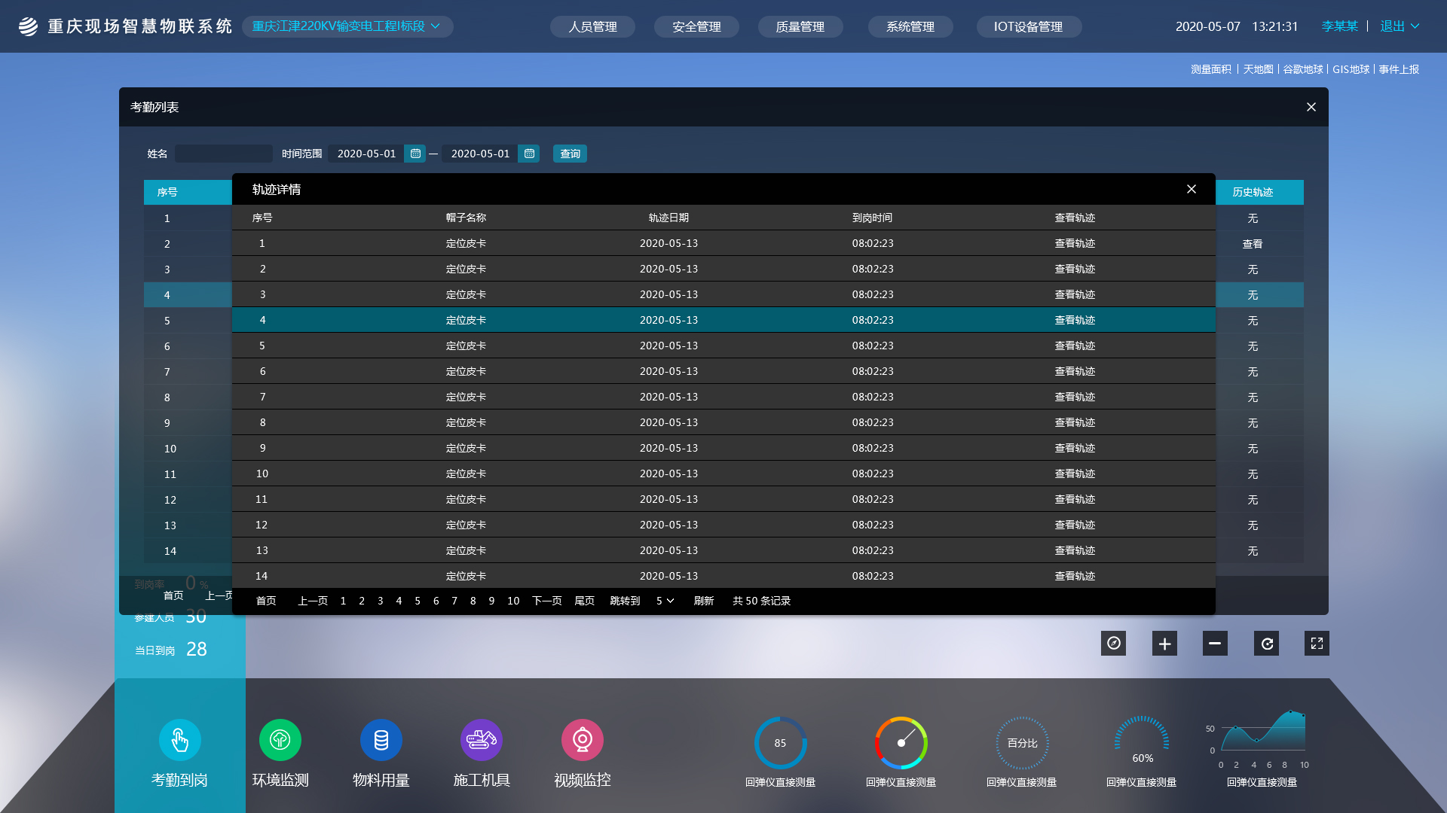Image resolution: width=1447 pixels, height=813 pixels.
Task: Click the end date field 2020-05-01
Action: click(x=480, y=154)
